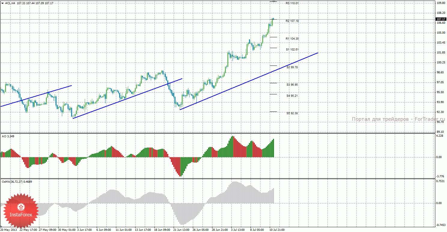447x232 pixels.
Task: Click the R1 104.35 resistance label
Action: pyautogui.click(x=292, y=39)
